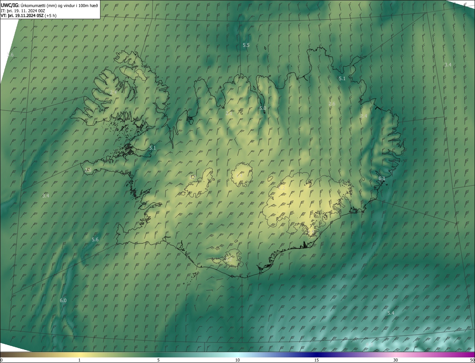Click the "6.1" value on the east fjords coast
Screen dimensions: 475x363
[x=382, y=178]
